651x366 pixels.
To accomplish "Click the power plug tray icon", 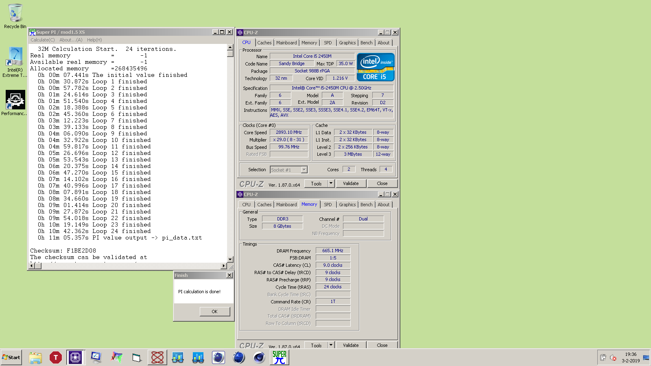I will point(603,357).
